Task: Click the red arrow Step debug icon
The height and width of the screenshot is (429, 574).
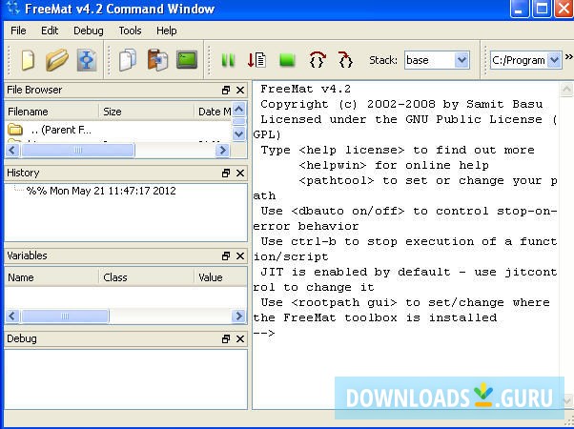Action: point(256,60)
